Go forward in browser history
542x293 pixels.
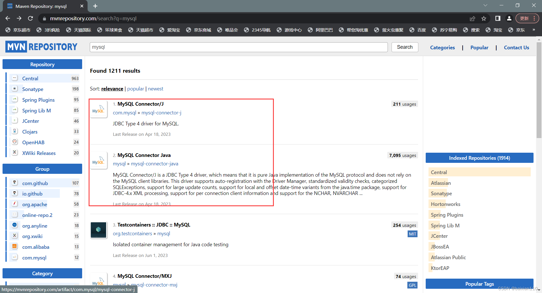[19, 18]
